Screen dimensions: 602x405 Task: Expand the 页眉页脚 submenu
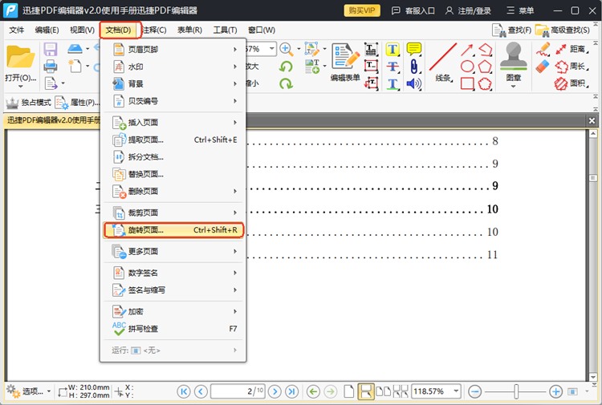point(173,50)
